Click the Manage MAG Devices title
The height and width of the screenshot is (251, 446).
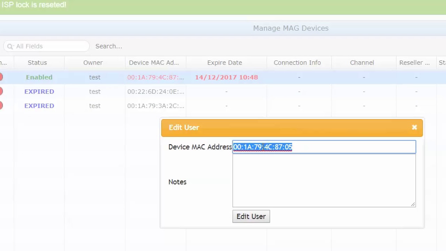pos(291,28)
